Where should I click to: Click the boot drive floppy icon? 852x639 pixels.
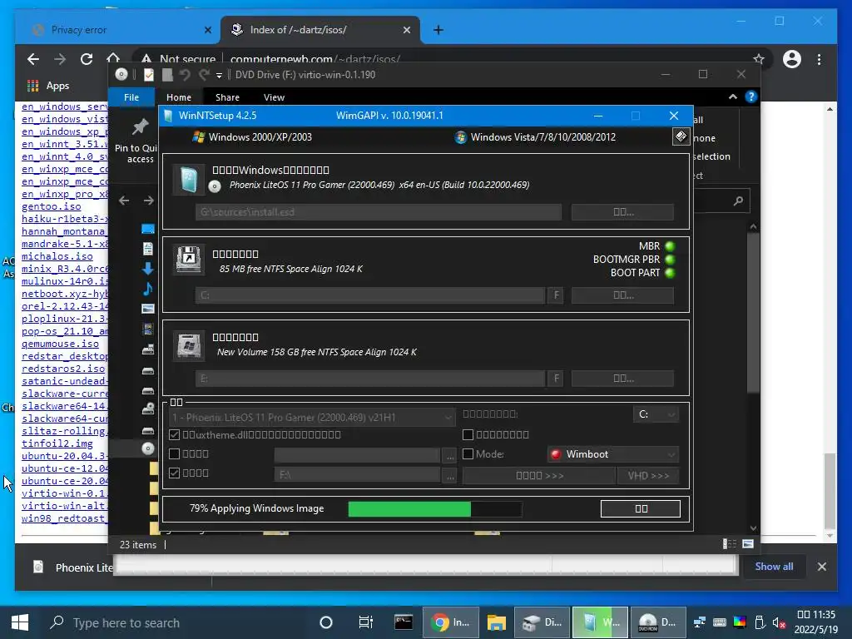point(189,259)
